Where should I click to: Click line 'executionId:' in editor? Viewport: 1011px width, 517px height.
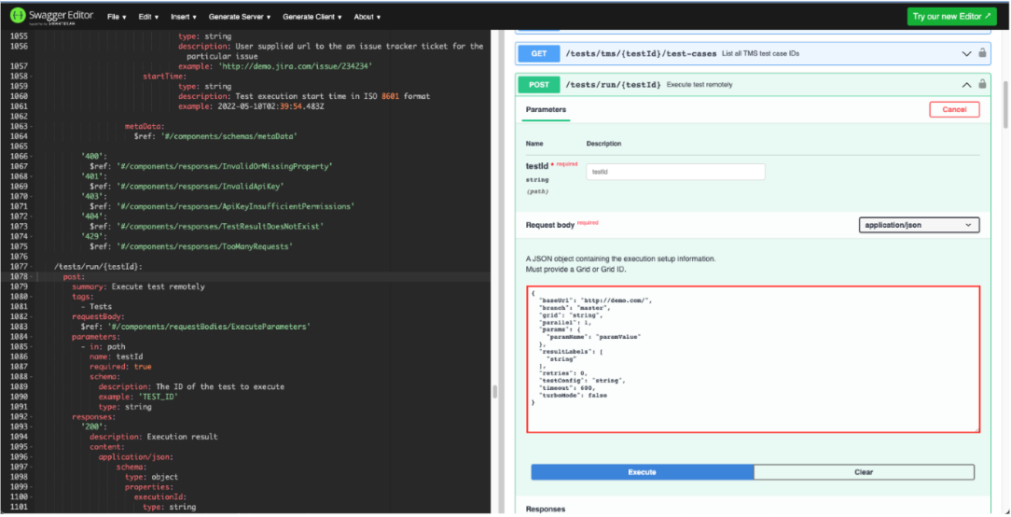[160, 497]
